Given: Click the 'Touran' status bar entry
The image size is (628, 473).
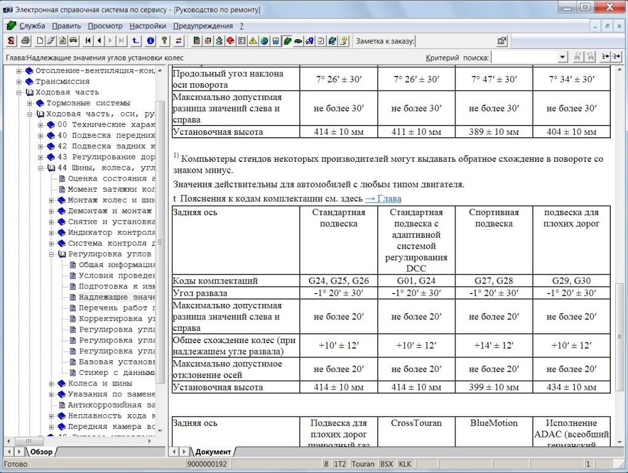Looking at the screenshot, I should point(362,464).
